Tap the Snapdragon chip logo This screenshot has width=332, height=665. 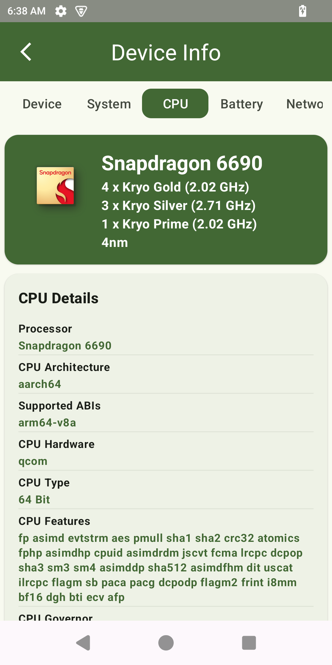click(x=55, y=186)
